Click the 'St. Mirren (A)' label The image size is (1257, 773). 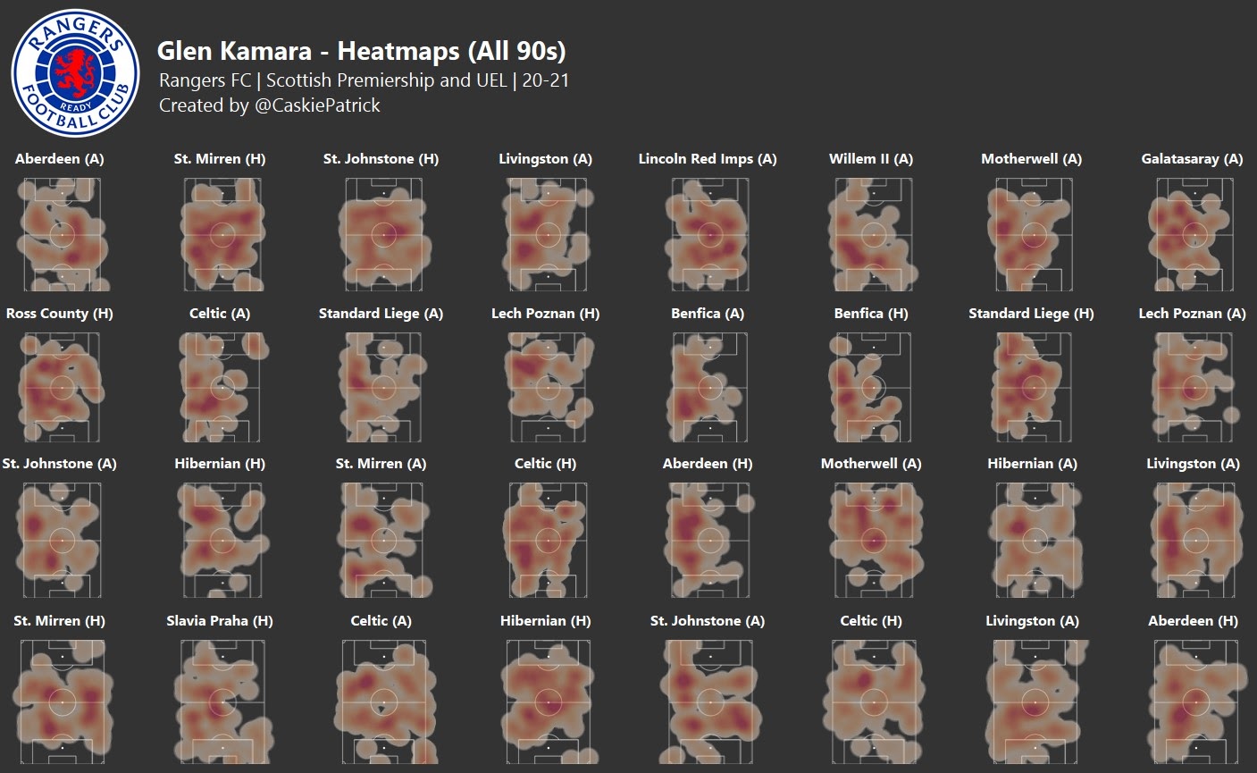click(381, 464)
